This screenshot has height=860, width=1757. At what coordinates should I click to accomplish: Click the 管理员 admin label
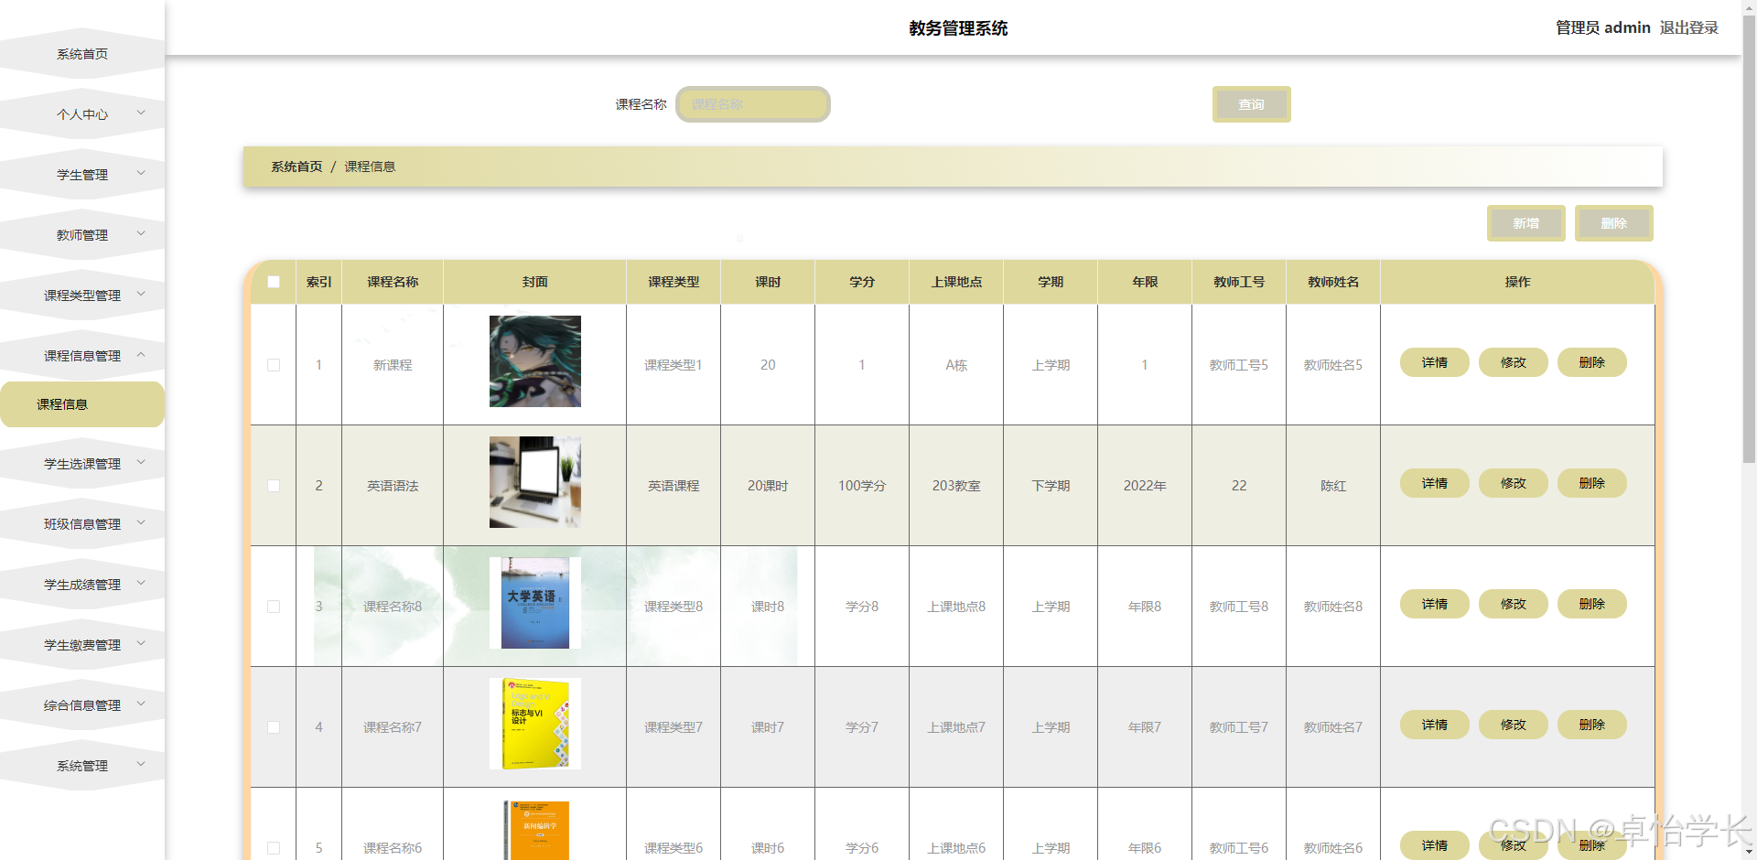coord(1603,27)
